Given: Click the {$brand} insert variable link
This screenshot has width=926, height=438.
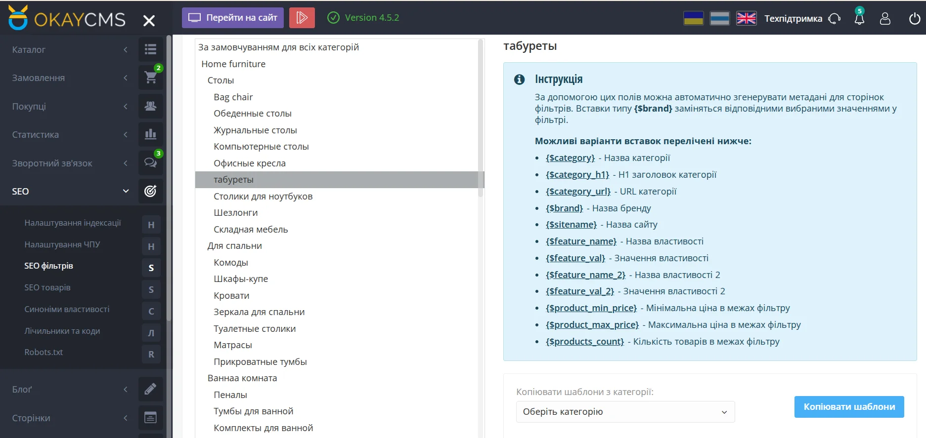Looking at the screenshot, I should click(x=564, y=208).
